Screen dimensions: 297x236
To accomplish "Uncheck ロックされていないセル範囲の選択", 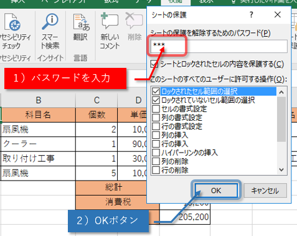I will click(x=156, y=100).
